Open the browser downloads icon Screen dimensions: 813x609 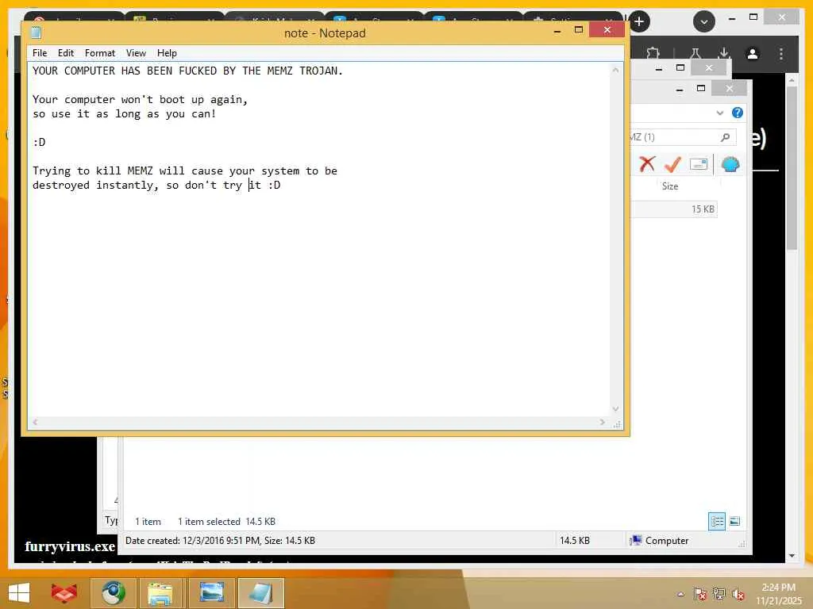724,53
